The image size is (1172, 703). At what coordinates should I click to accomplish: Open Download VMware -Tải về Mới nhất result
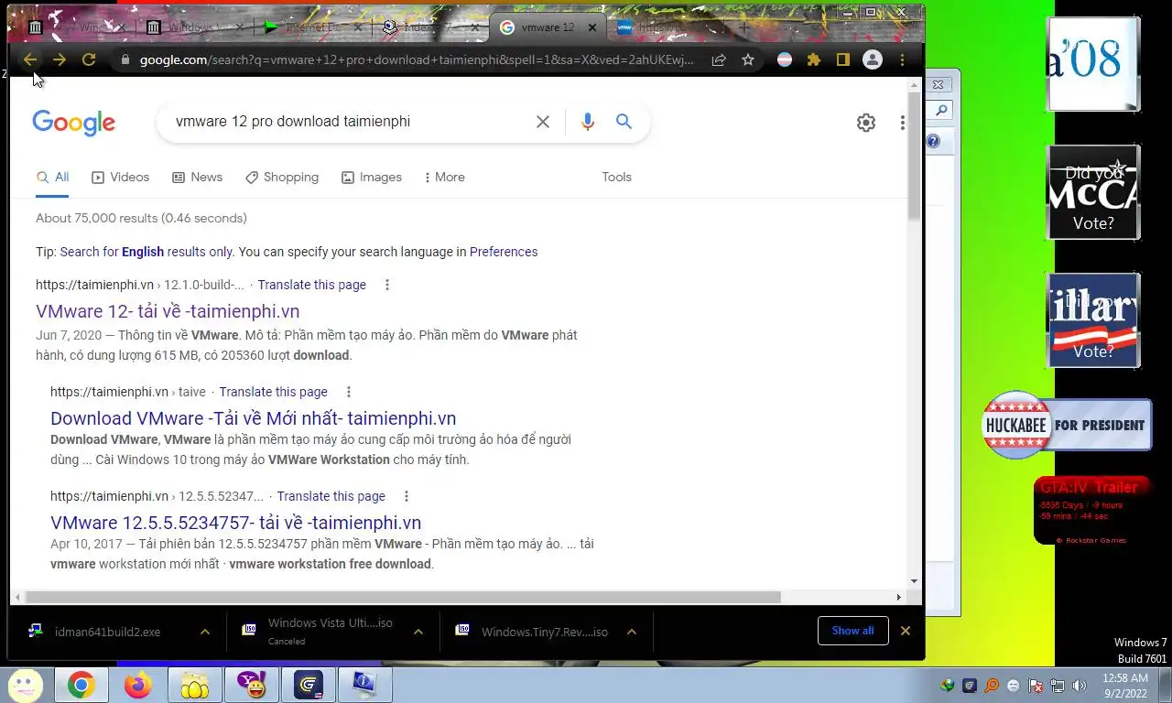[254, 418]
